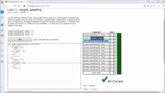This screenshot has height=93, width=165.
Task: Click the caught_speeding(75, False) → 1 row
Action: click(x=102, y=57)
